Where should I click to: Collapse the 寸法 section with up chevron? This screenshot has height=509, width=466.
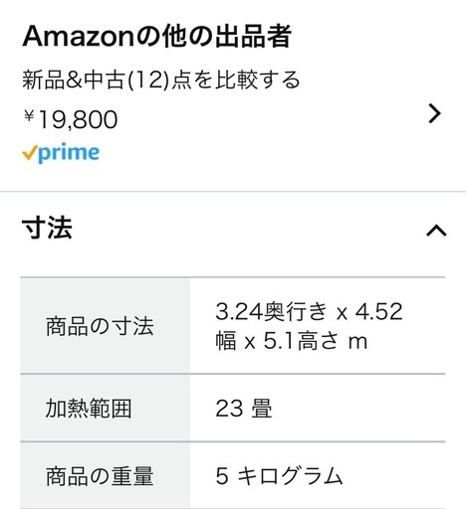click(x=436, y=230)
